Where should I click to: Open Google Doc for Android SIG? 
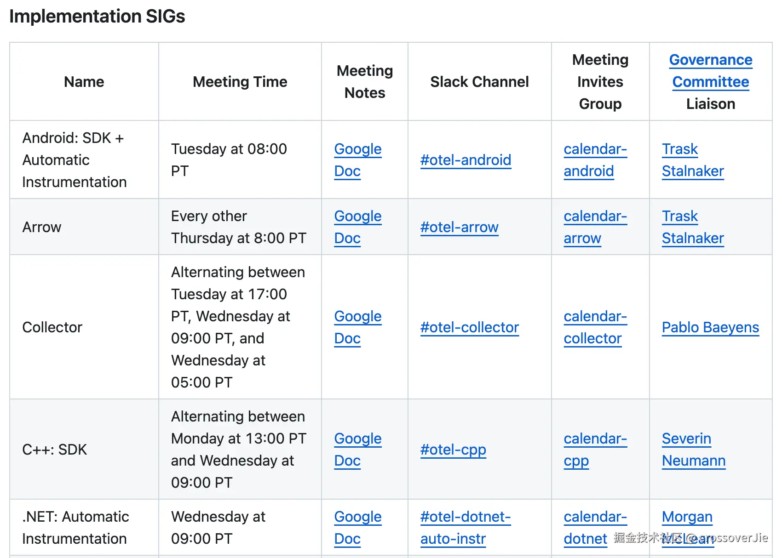pos(357,149)
